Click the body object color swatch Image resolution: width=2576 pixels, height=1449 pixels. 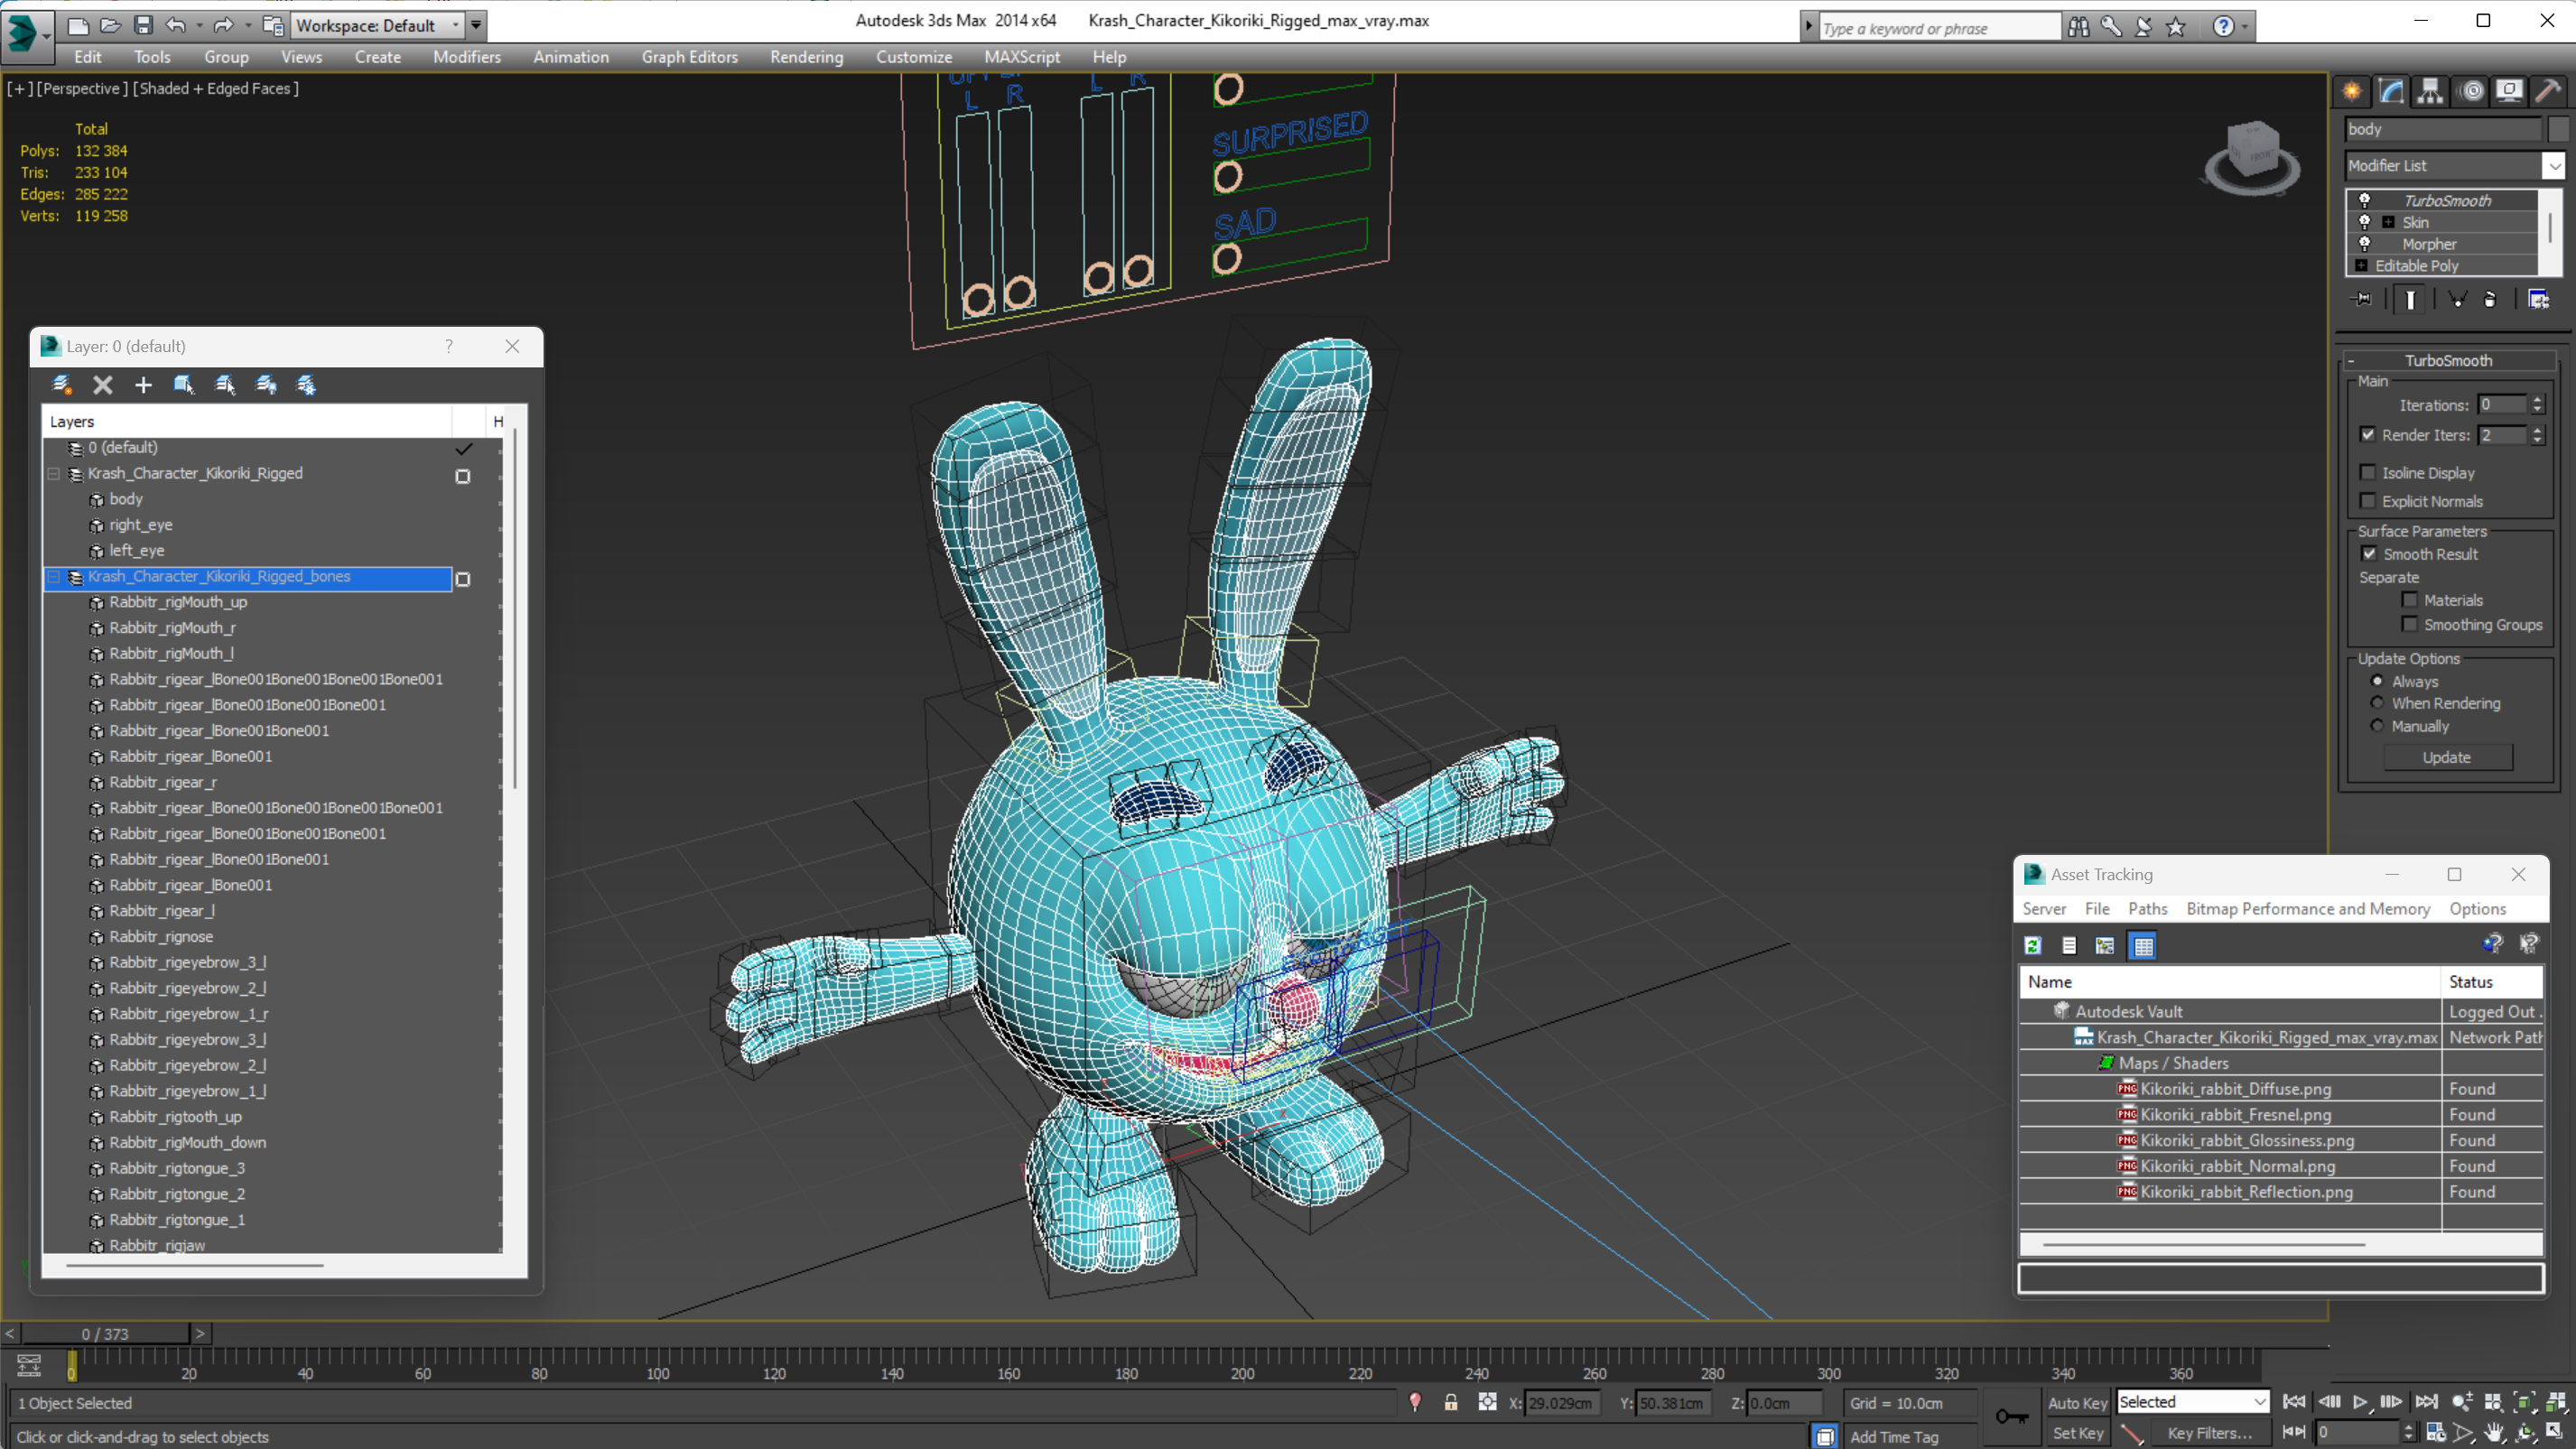tap(2557, 128)
